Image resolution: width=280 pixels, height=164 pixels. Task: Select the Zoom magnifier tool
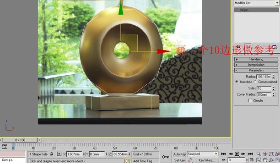coord(258,154)
